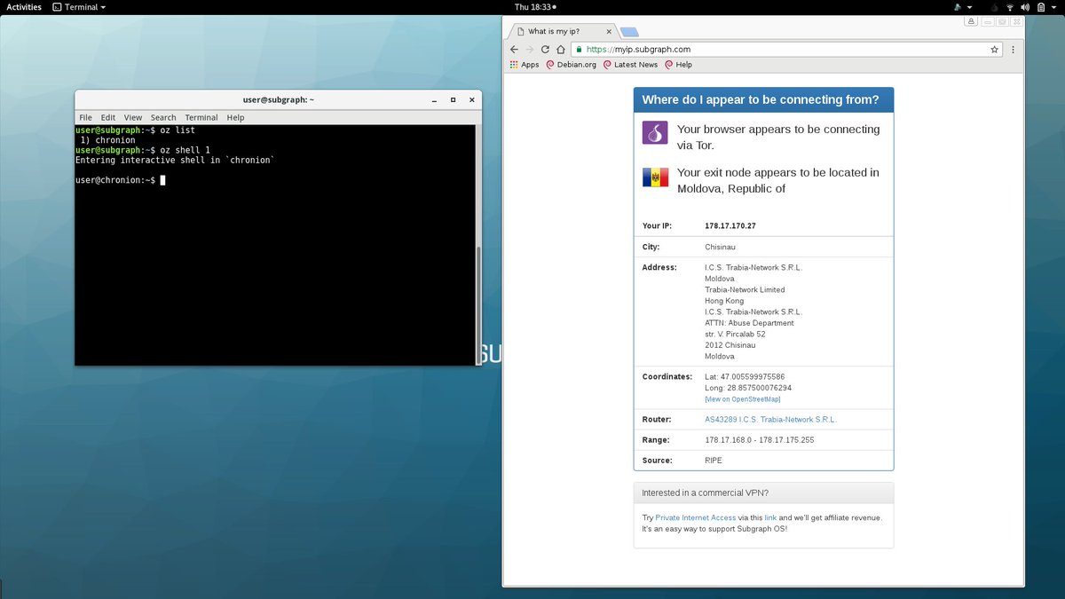Open the browser profile person button
Viewport: 1065px width, 599px height.
pos(972,20)
